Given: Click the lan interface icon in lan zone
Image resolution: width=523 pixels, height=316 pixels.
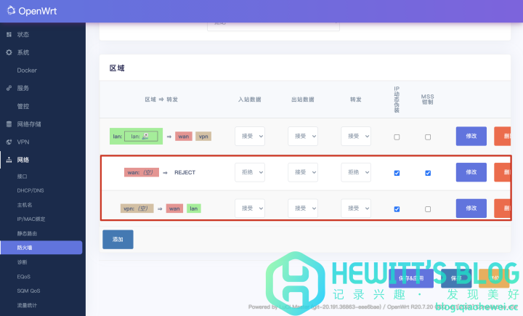Looking at the screenshot, I should 145,136.
